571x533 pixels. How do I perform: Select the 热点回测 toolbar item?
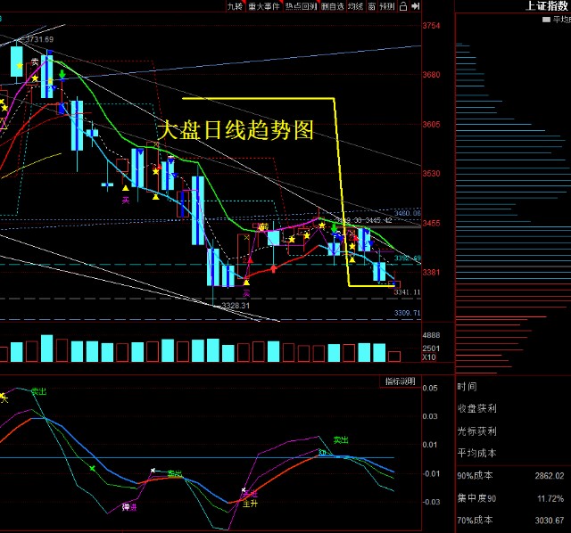300,6
